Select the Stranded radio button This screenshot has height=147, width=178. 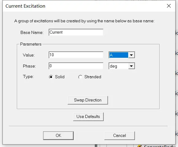80,77
